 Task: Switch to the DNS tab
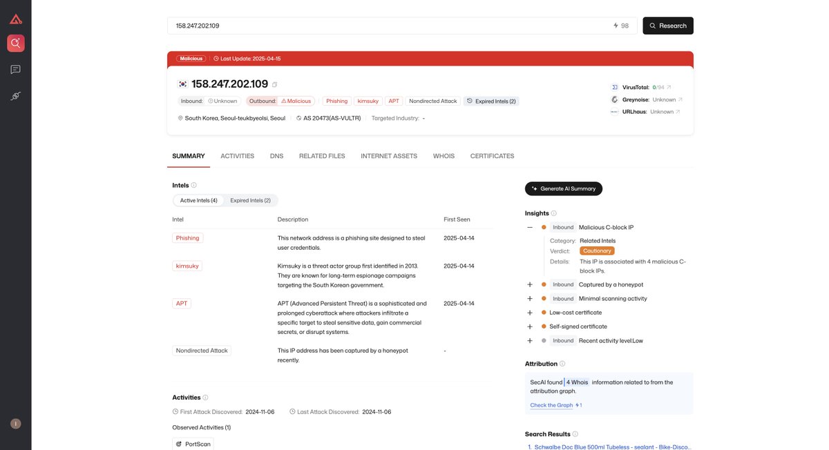pos(277,156)
